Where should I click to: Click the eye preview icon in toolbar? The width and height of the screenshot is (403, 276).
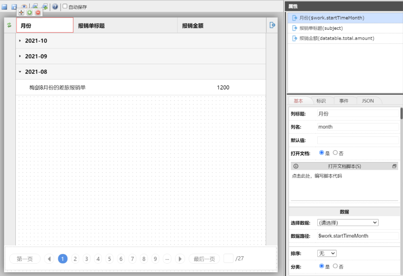(24, 7)
